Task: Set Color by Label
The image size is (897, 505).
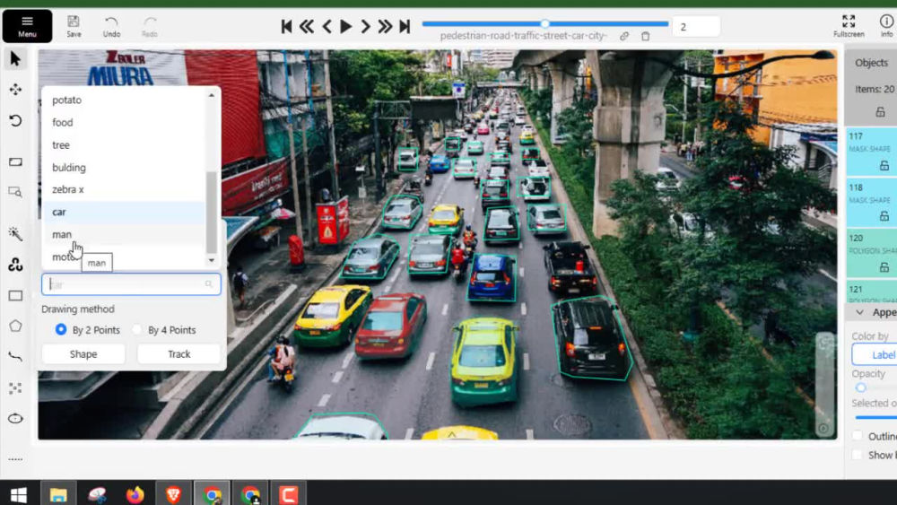Action: pyautogui.click(x=875, y=355)
